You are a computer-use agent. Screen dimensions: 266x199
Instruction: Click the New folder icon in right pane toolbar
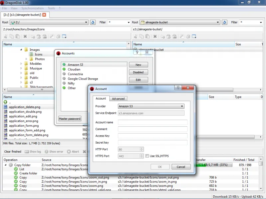(163, 36)
